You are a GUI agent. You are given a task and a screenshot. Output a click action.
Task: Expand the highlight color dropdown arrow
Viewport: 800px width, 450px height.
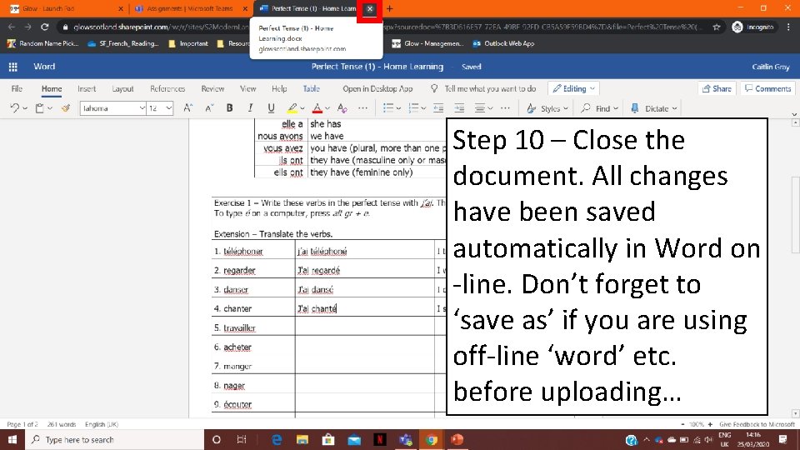click(302, 108)
